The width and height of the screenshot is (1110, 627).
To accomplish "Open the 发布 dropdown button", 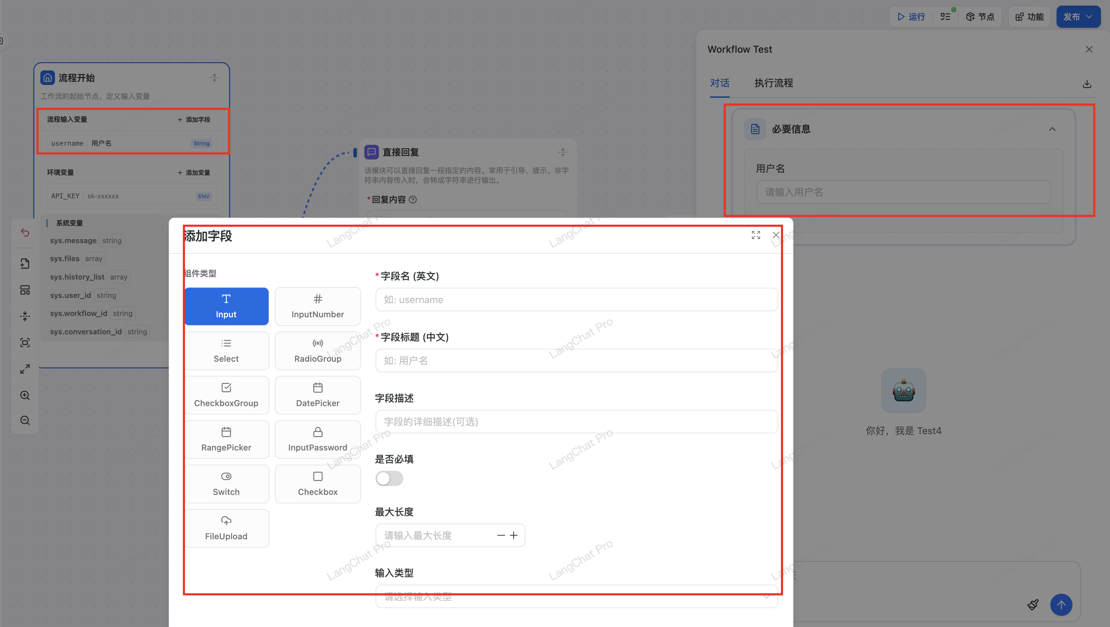I will click(1078, 17).
